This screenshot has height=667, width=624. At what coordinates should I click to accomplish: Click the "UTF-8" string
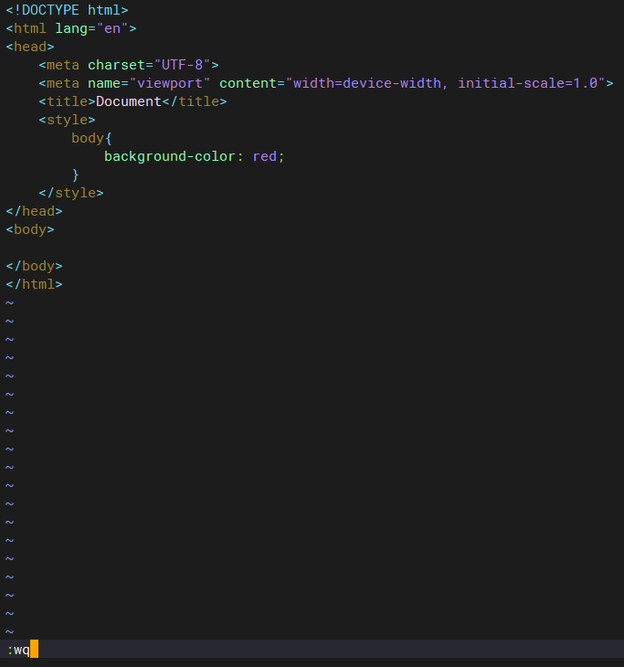pos(182,65)
